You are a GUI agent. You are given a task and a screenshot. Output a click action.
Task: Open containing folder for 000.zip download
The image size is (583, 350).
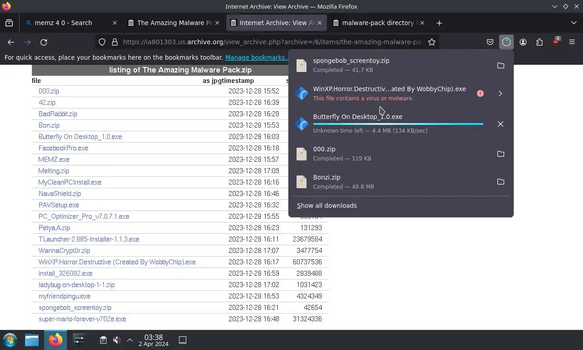(501, 154)
